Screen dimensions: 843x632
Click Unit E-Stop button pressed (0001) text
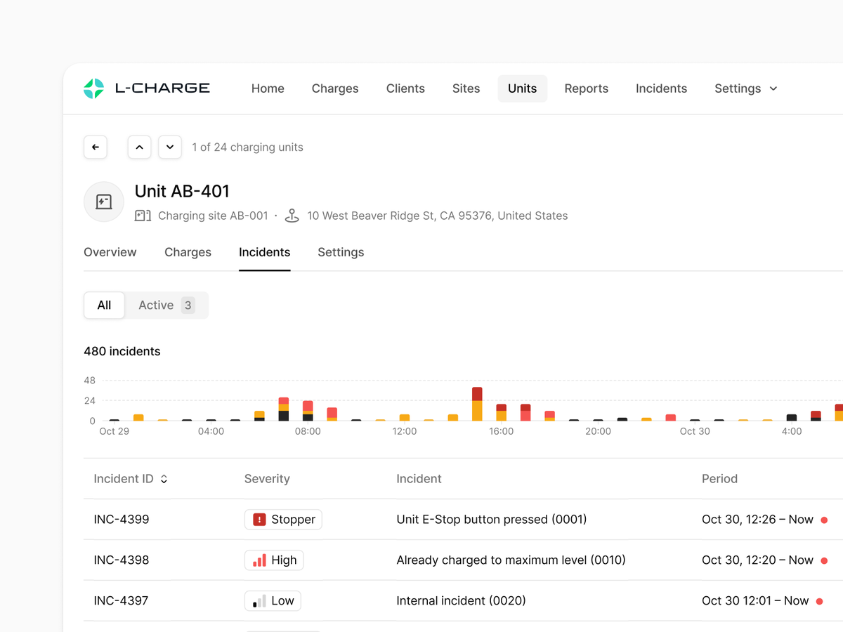(x=492, y=520)
